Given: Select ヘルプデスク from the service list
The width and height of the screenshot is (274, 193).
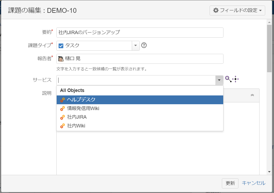Looking at the screenshot, I should [x=140, y=100].
